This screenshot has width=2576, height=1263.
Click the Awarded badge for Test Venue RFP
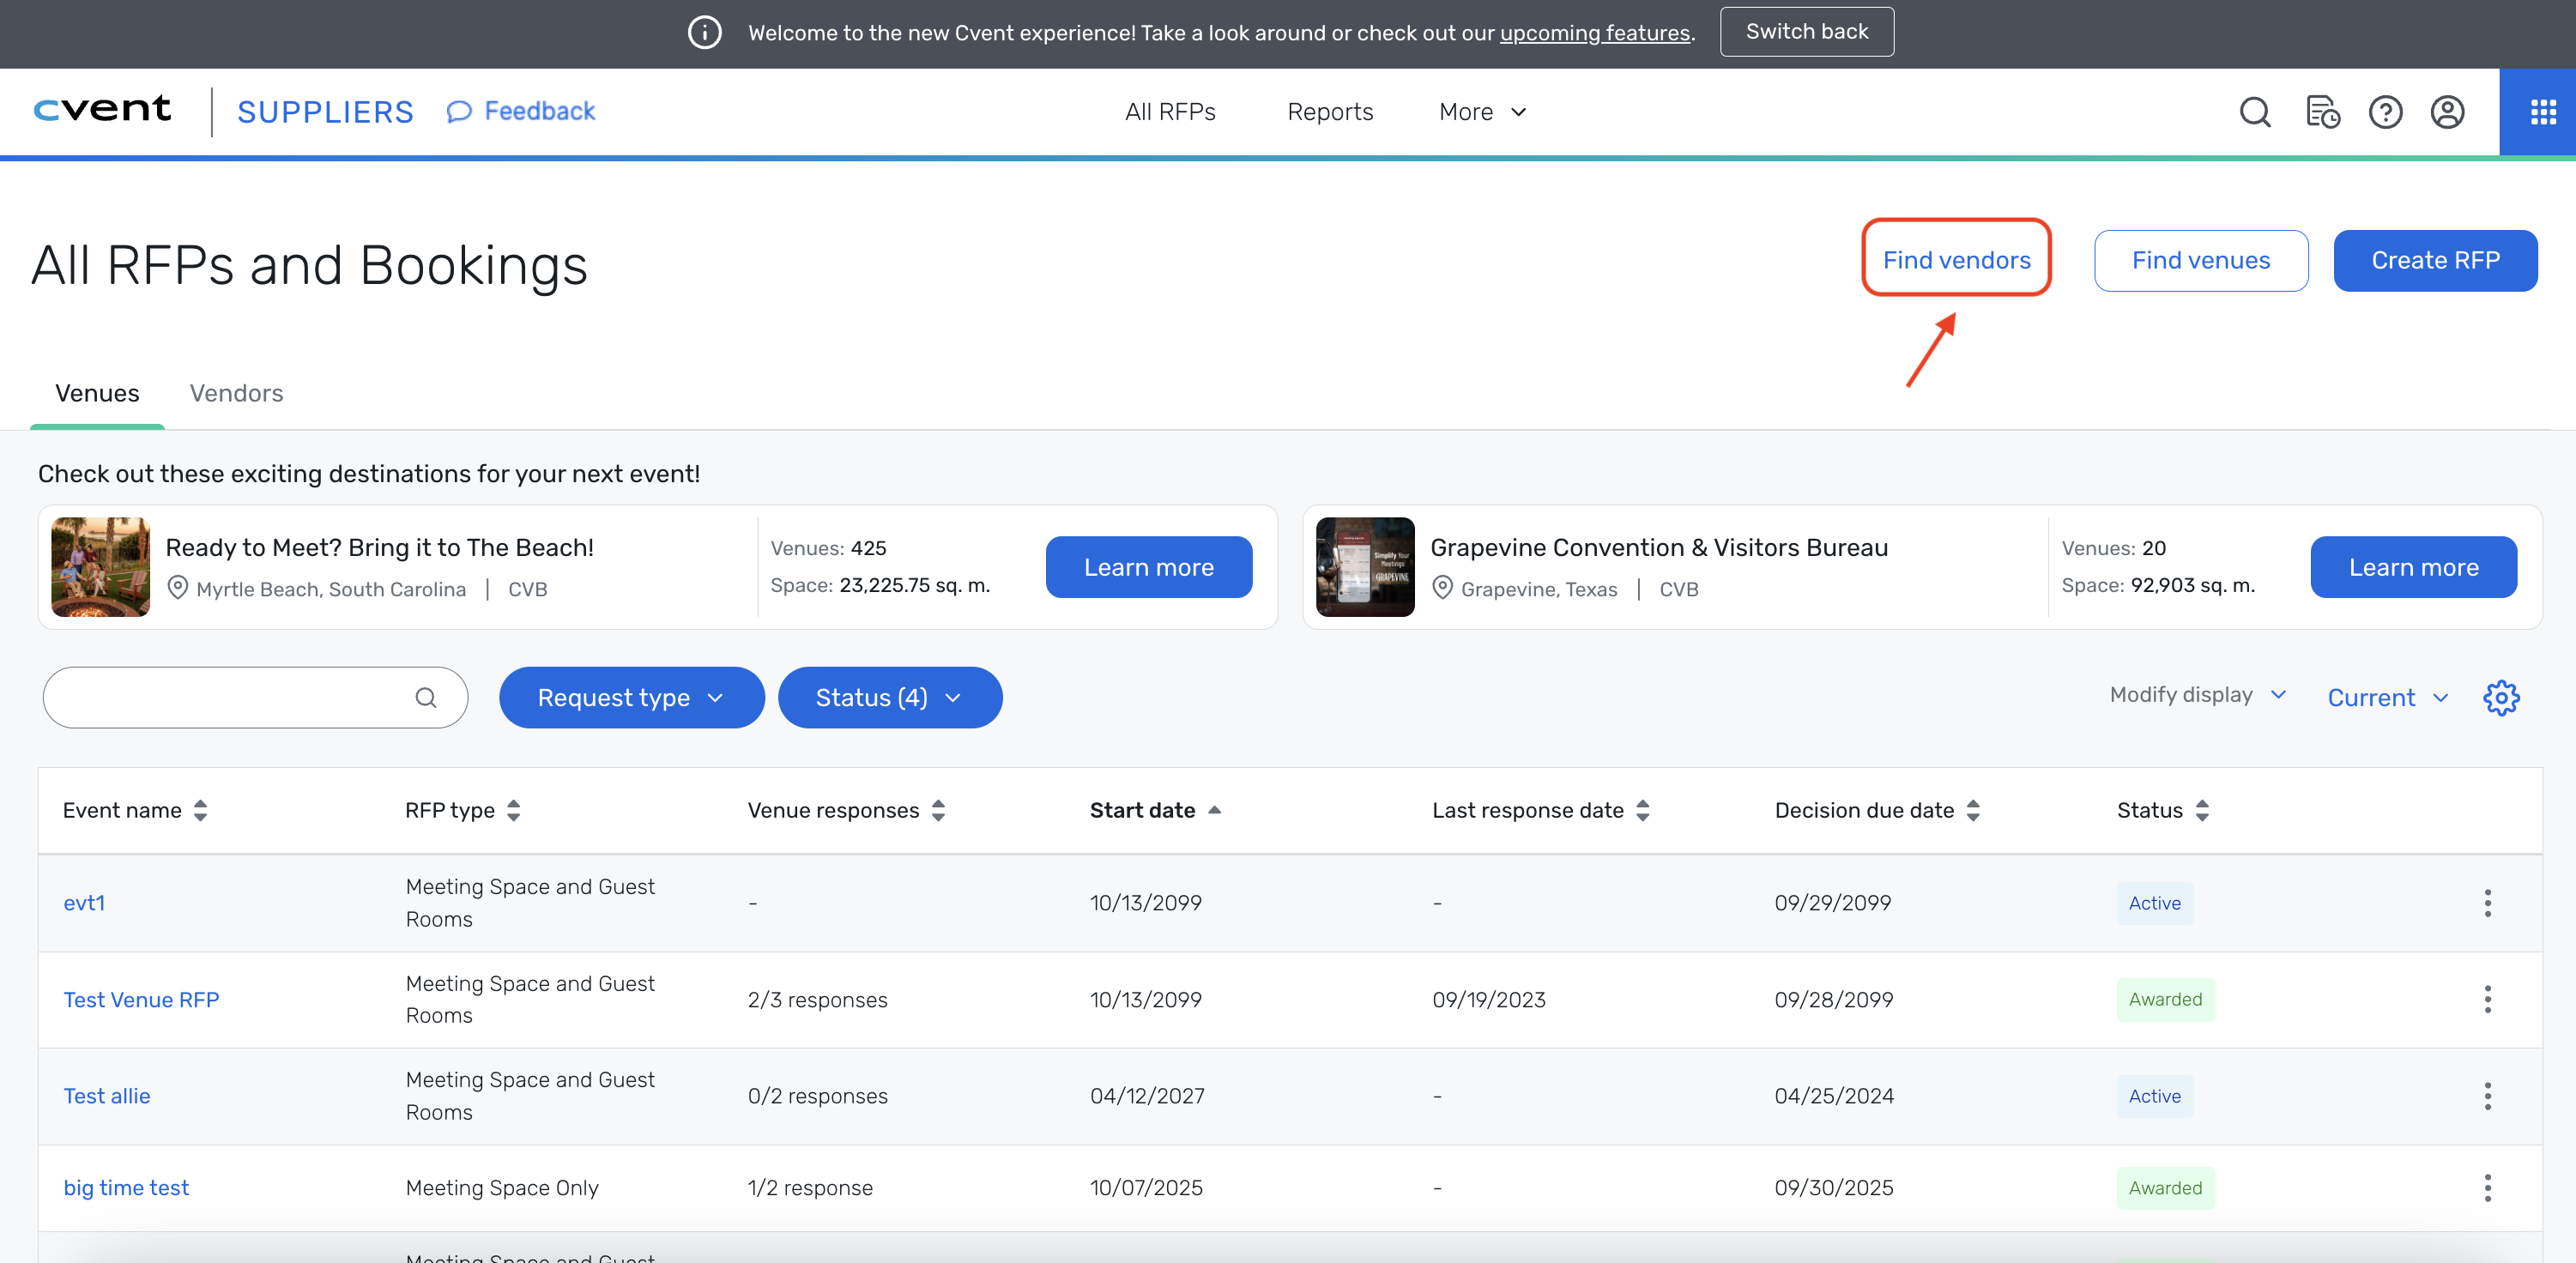[x=2165, y=999]
